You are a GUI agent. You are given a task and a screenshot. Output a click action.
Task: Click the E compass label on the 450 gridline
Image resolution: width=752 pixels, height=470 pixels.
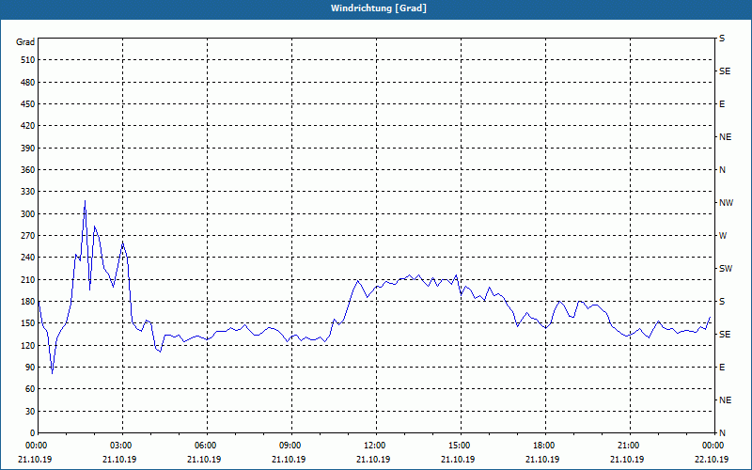(x=722, y=104)
